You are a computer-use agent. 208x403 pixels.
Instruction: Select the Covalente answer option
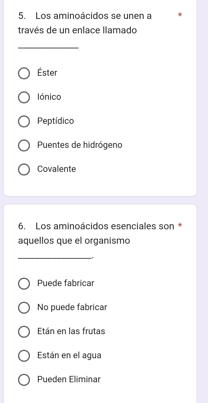click(24, 169)
